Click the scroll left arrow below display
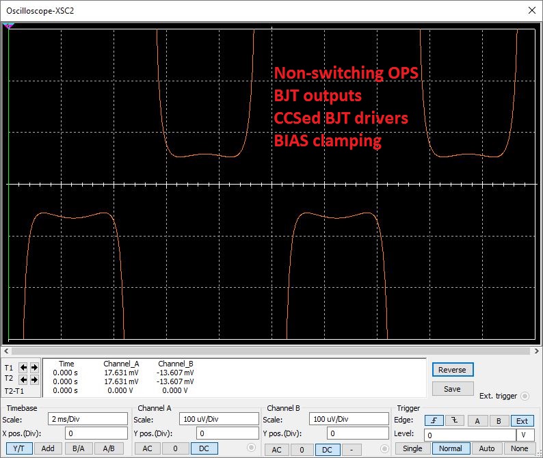 pos(6,351)
